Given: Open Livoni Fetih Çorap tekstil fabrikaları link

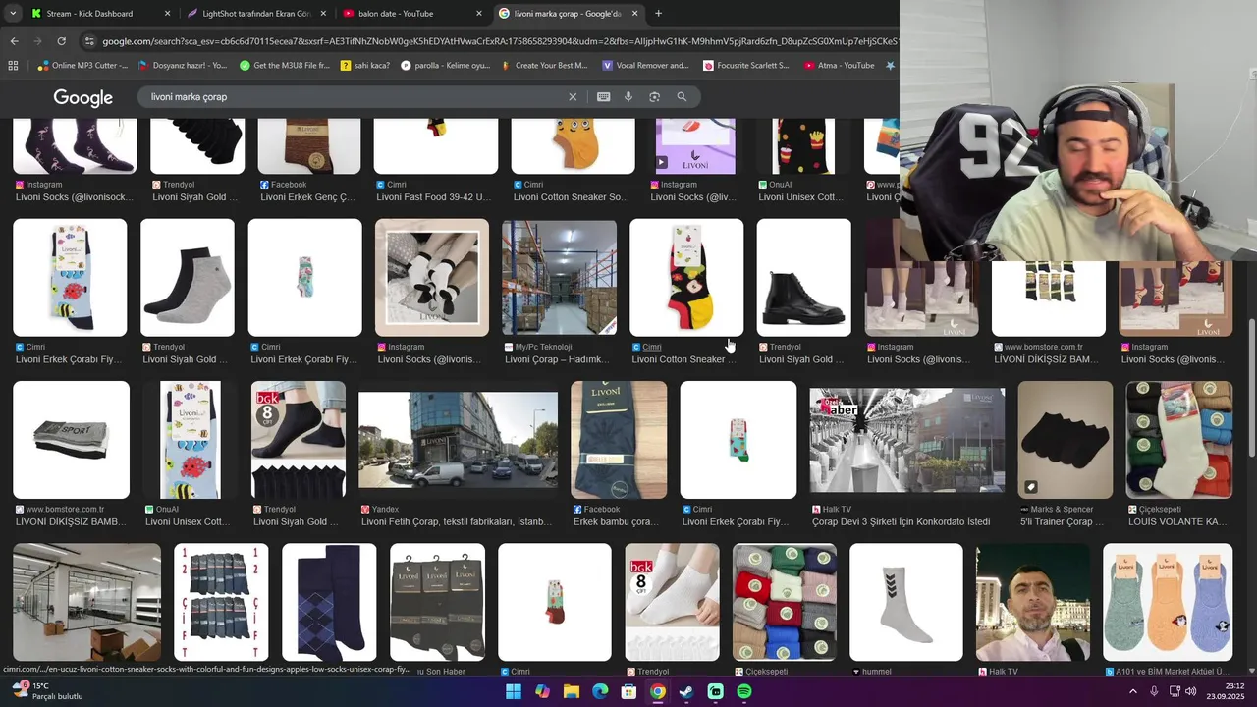Looking at the screenshot, I should [457, 521].
